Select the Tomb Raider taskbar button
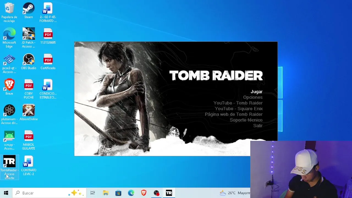The image size is (352, 198). [x=169, y=193]
